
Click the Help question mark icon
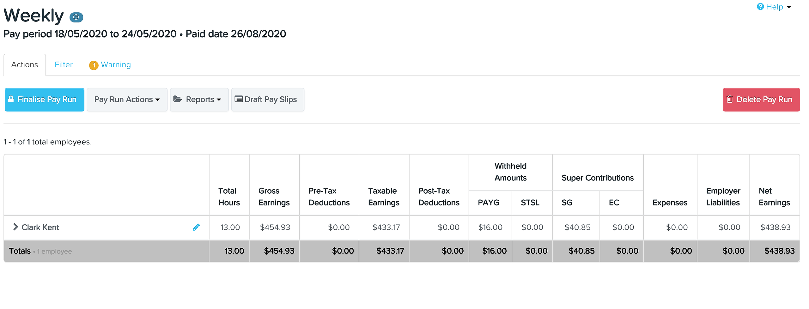[760, 7]
